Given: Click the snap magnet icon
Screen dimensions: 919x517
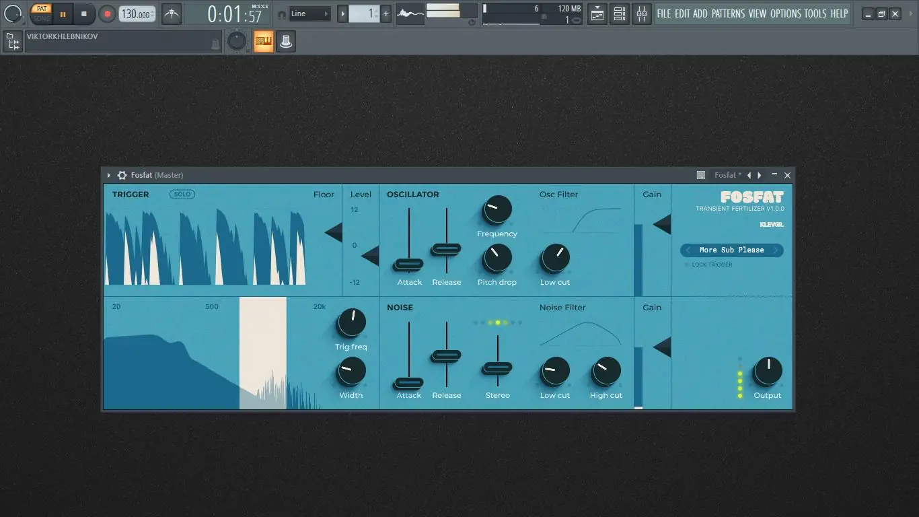Looking at the screenshot, I should point(281,14).
